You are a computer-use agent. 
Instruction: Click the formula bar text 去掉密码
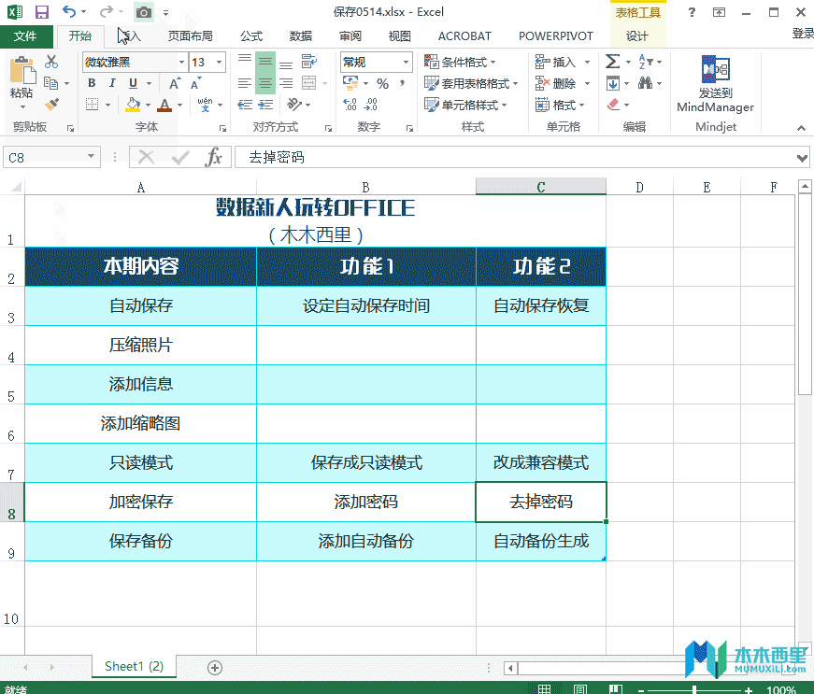tap(277, 157)
